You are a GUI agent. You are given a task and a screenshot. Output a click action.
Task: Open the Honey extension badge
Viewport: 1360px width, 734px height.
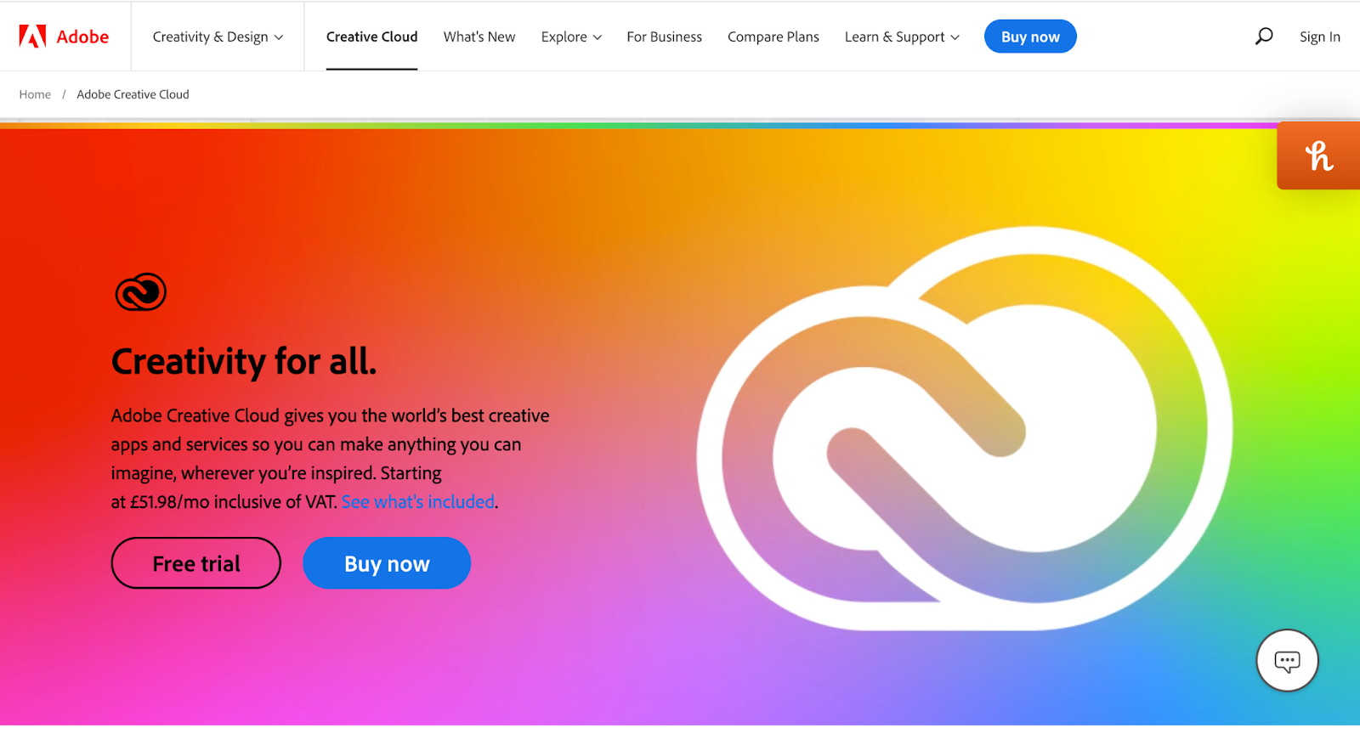(x=1318, y=155)
